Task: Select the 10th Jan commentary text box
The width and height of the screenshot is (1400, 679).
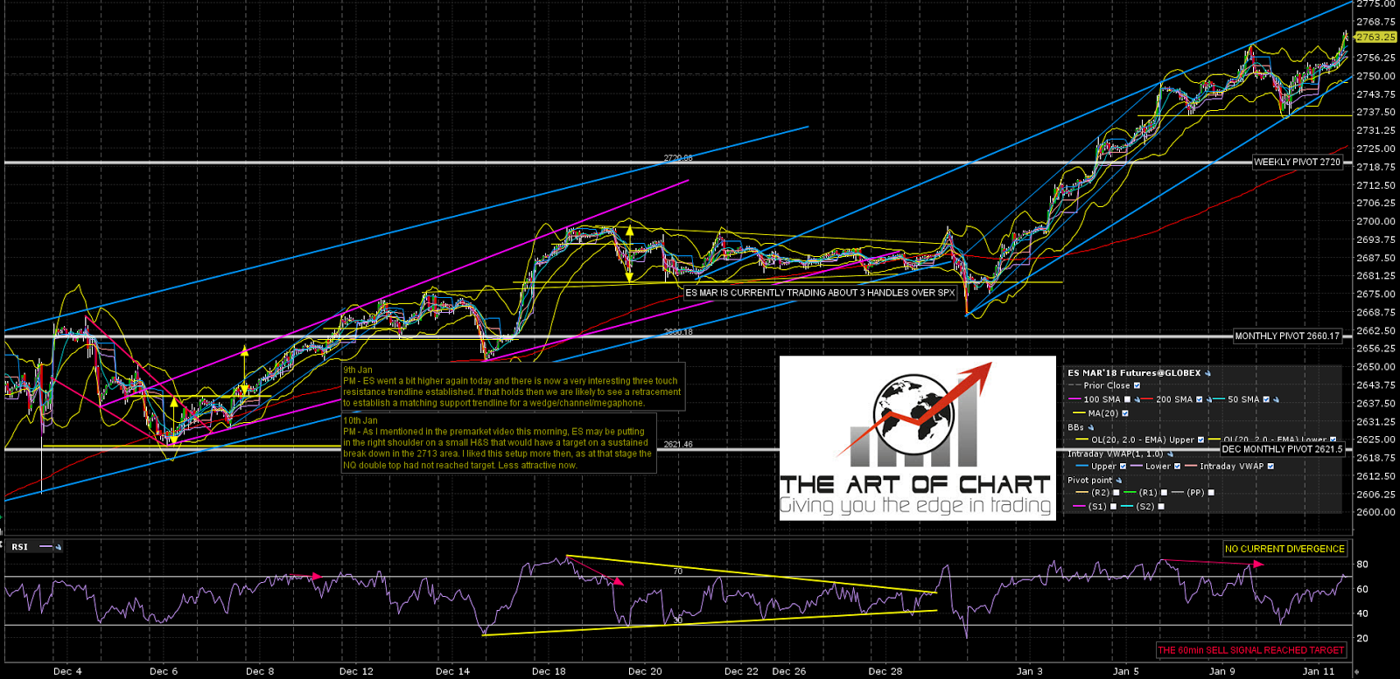Action: pyautogui.click(x=499, y=442)
